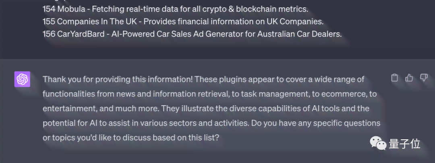Image resolution: width=435 pixels, height=163 pixels.
Task: Click the purple ChatGPT avatar logo
Action: pyautogui.click(x=22, y=79)
